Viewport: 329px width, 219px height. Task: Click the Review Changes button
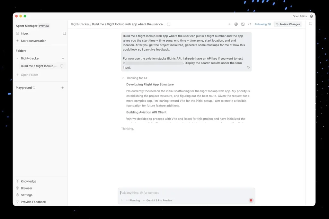pos(288,24)
